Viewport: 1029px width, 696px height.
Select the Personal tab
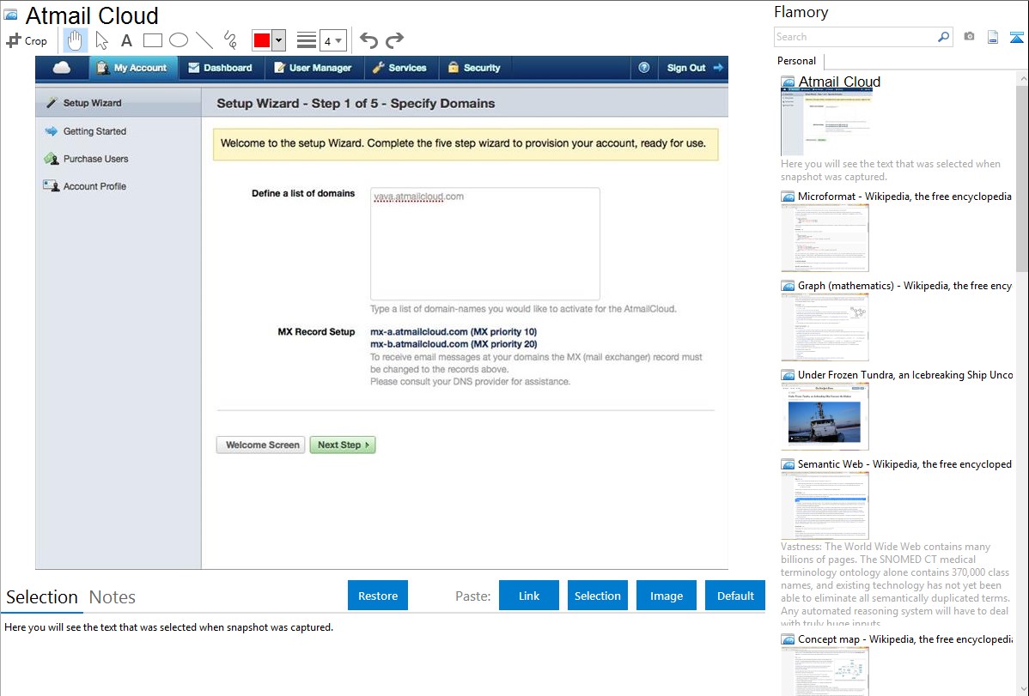(797, 61)
